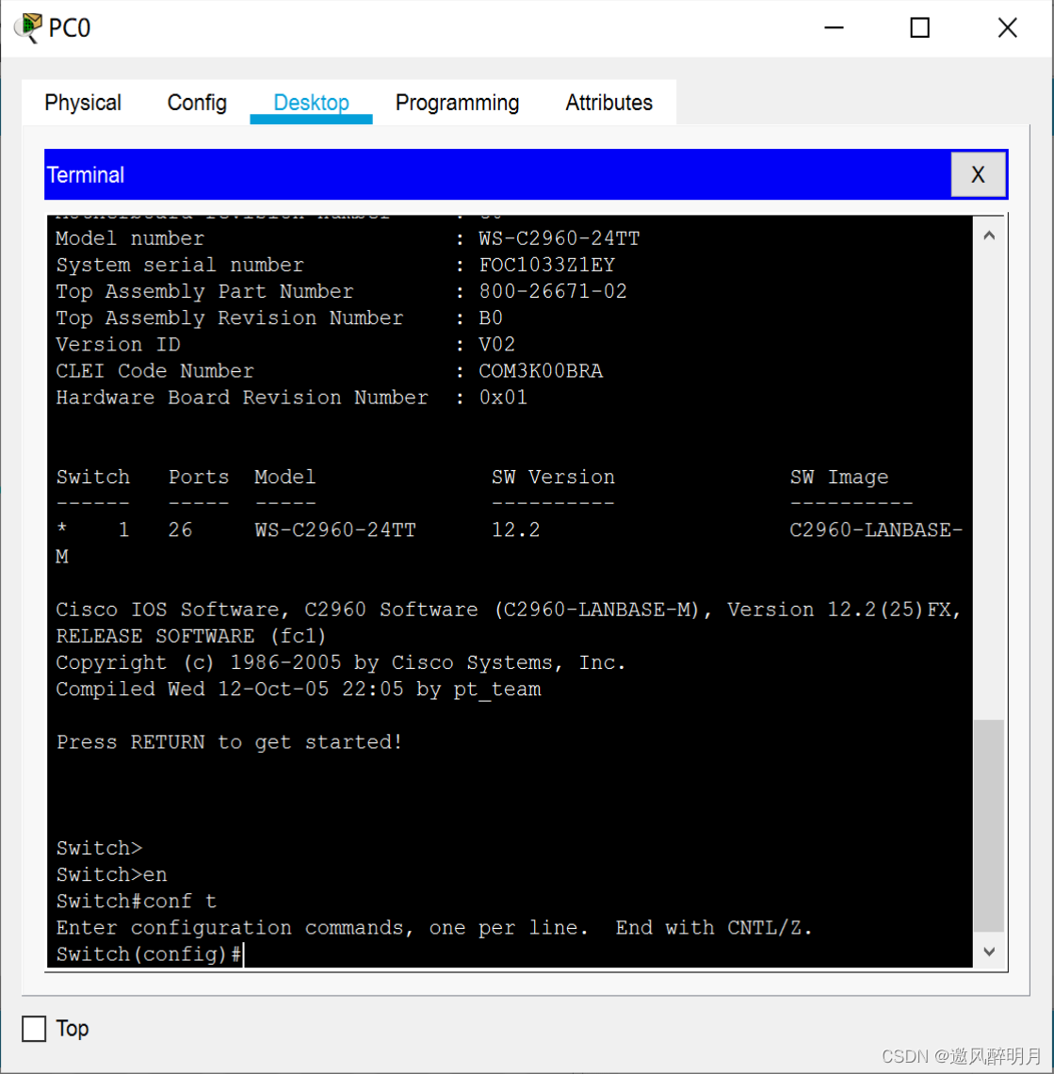Click the 'Switch>en' command line
The image size is (1054, 1074).
[x=112, y=874]
